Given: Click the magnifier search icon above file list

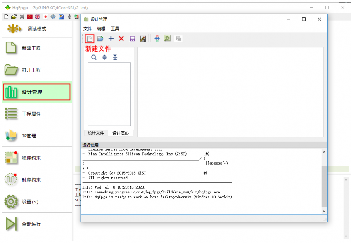Looking at the screenshot, I should pyautogui.click(x=94, y=57).
